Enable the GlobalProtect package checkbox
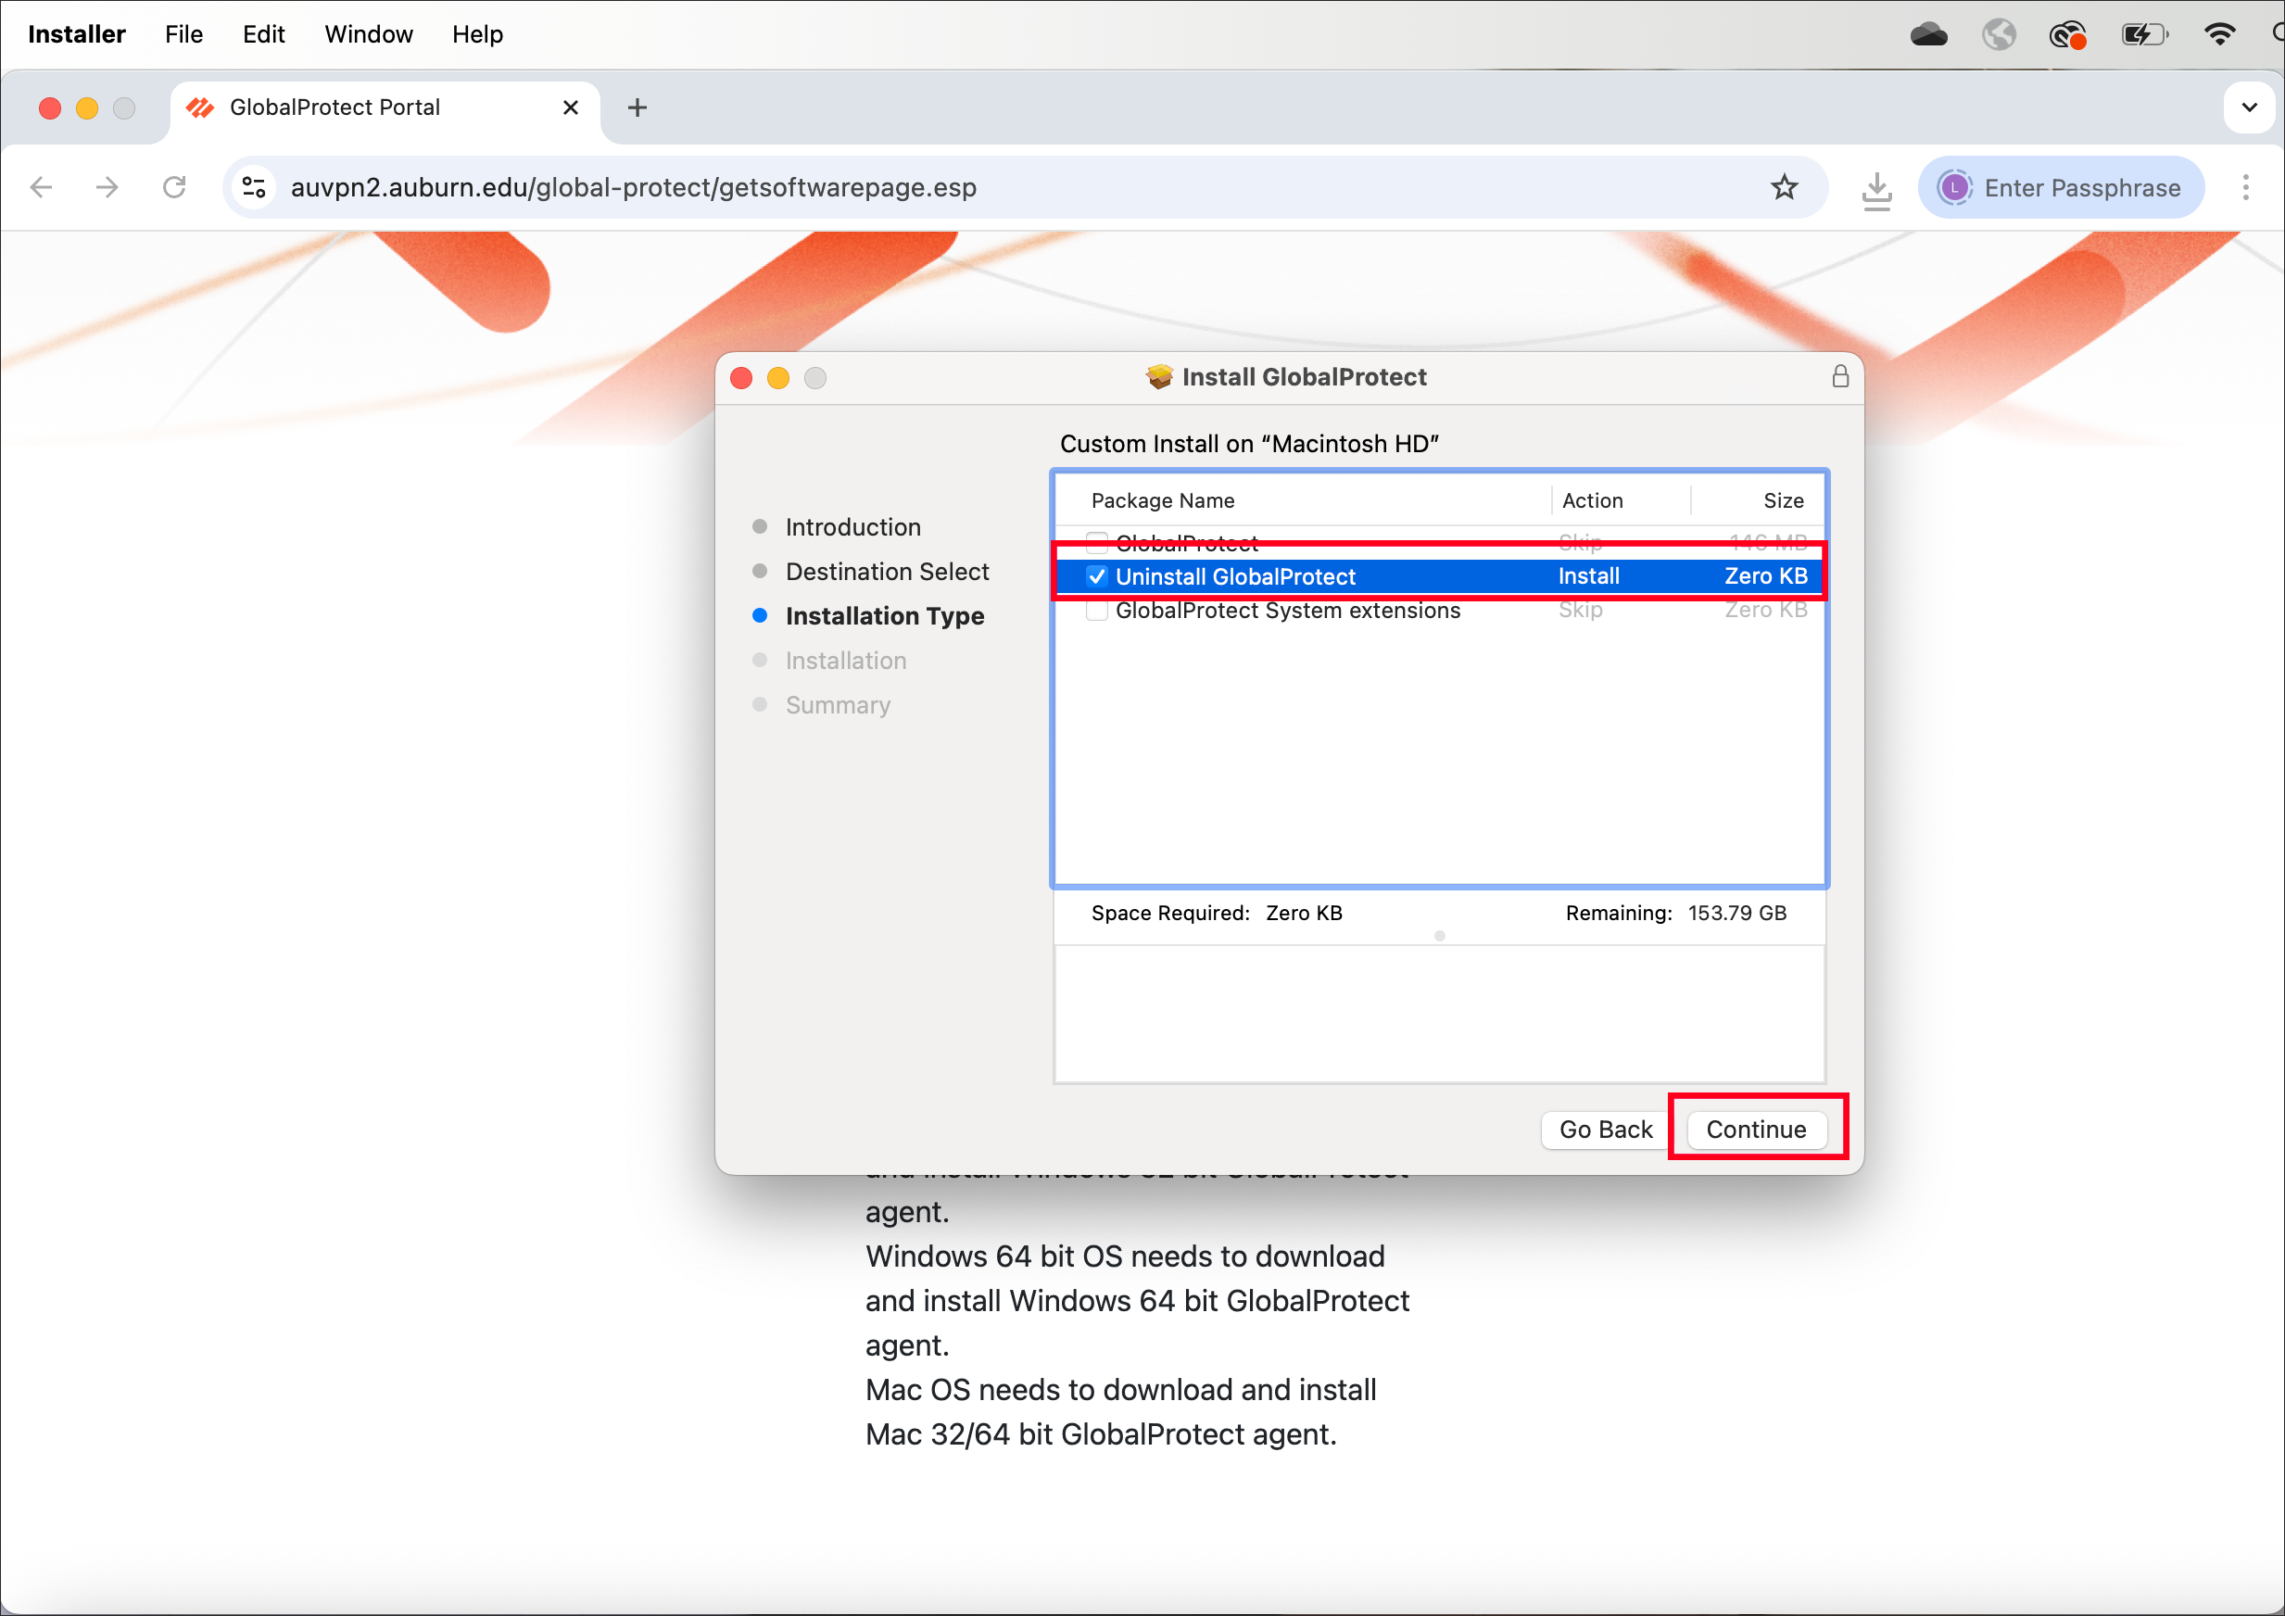This screenshot has height=1616, width=2285. pos(1096,542)
